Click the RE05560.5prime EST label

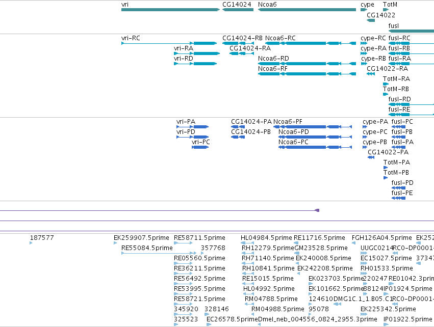click(199, 258)
